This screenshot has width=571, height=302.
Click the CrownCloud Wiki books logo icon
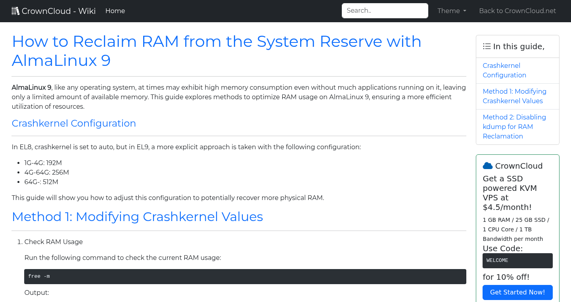tap(15, 10)
